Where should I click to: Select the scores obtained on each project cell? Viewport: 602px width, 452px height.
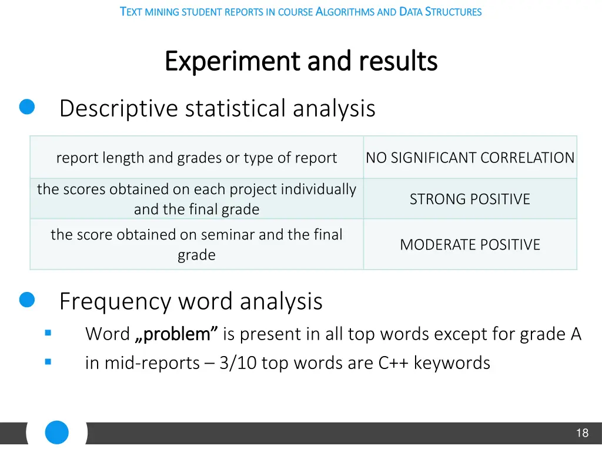[x=196, y=199]
